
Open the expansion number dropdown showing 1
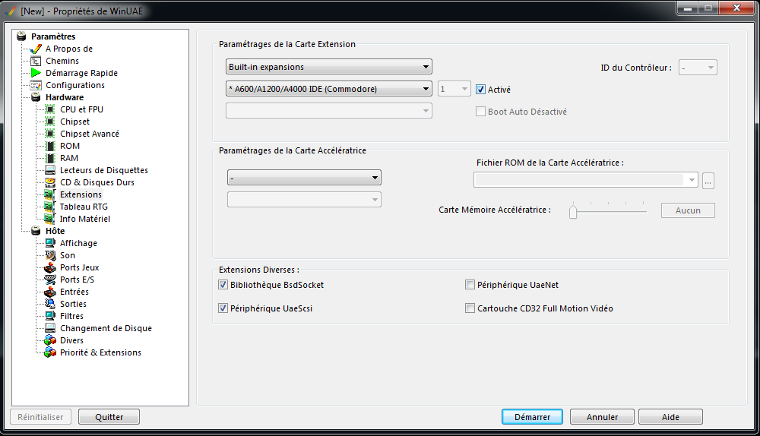tap(454, 89)
